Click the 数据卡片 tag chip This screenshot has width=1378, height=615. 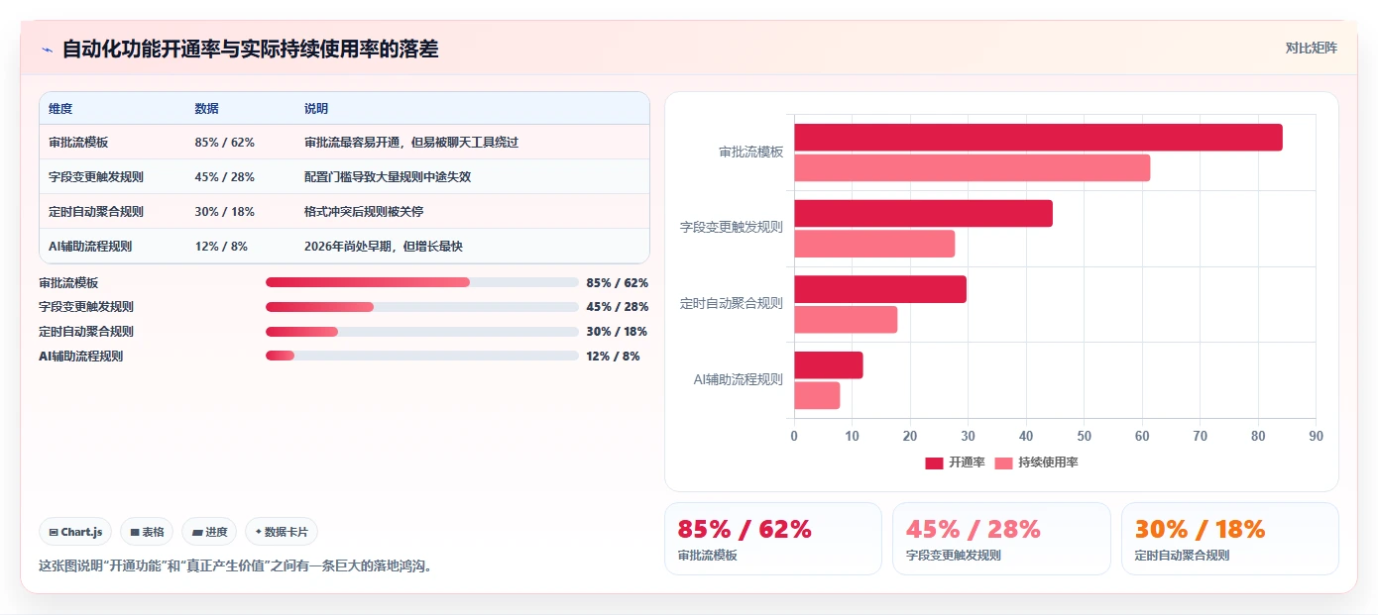pyautogui.click(x=282, y=532)
